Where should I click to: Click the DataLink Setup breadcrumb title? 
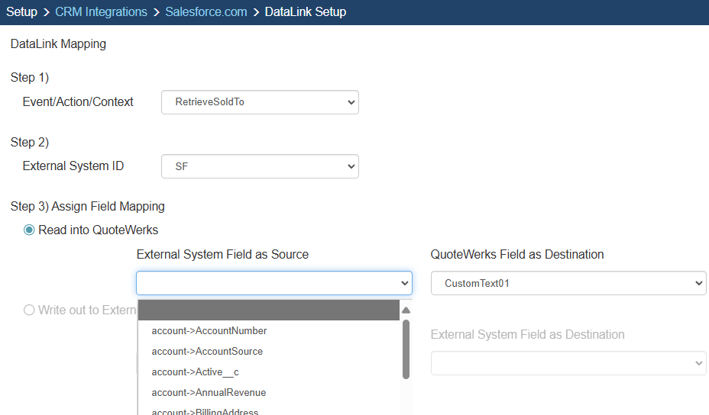coord(305,12)
